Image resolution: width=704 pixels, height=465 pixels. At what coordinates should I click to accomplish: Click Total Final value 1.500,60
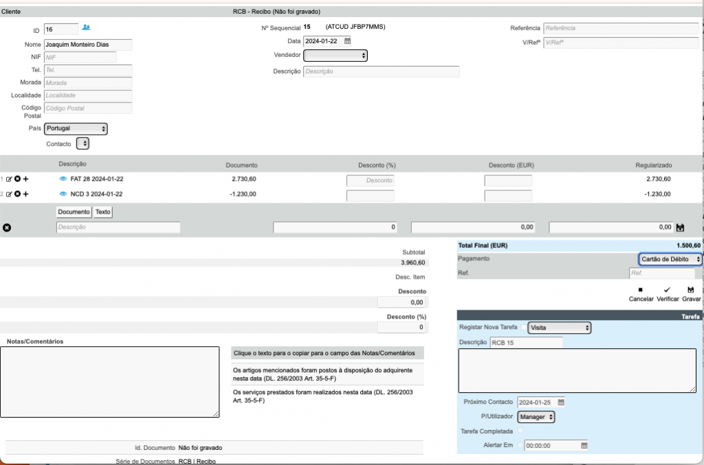(x=688, y=246)
